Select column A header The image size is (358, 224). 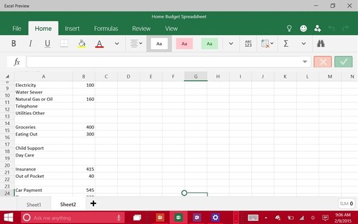click(44, 76)
